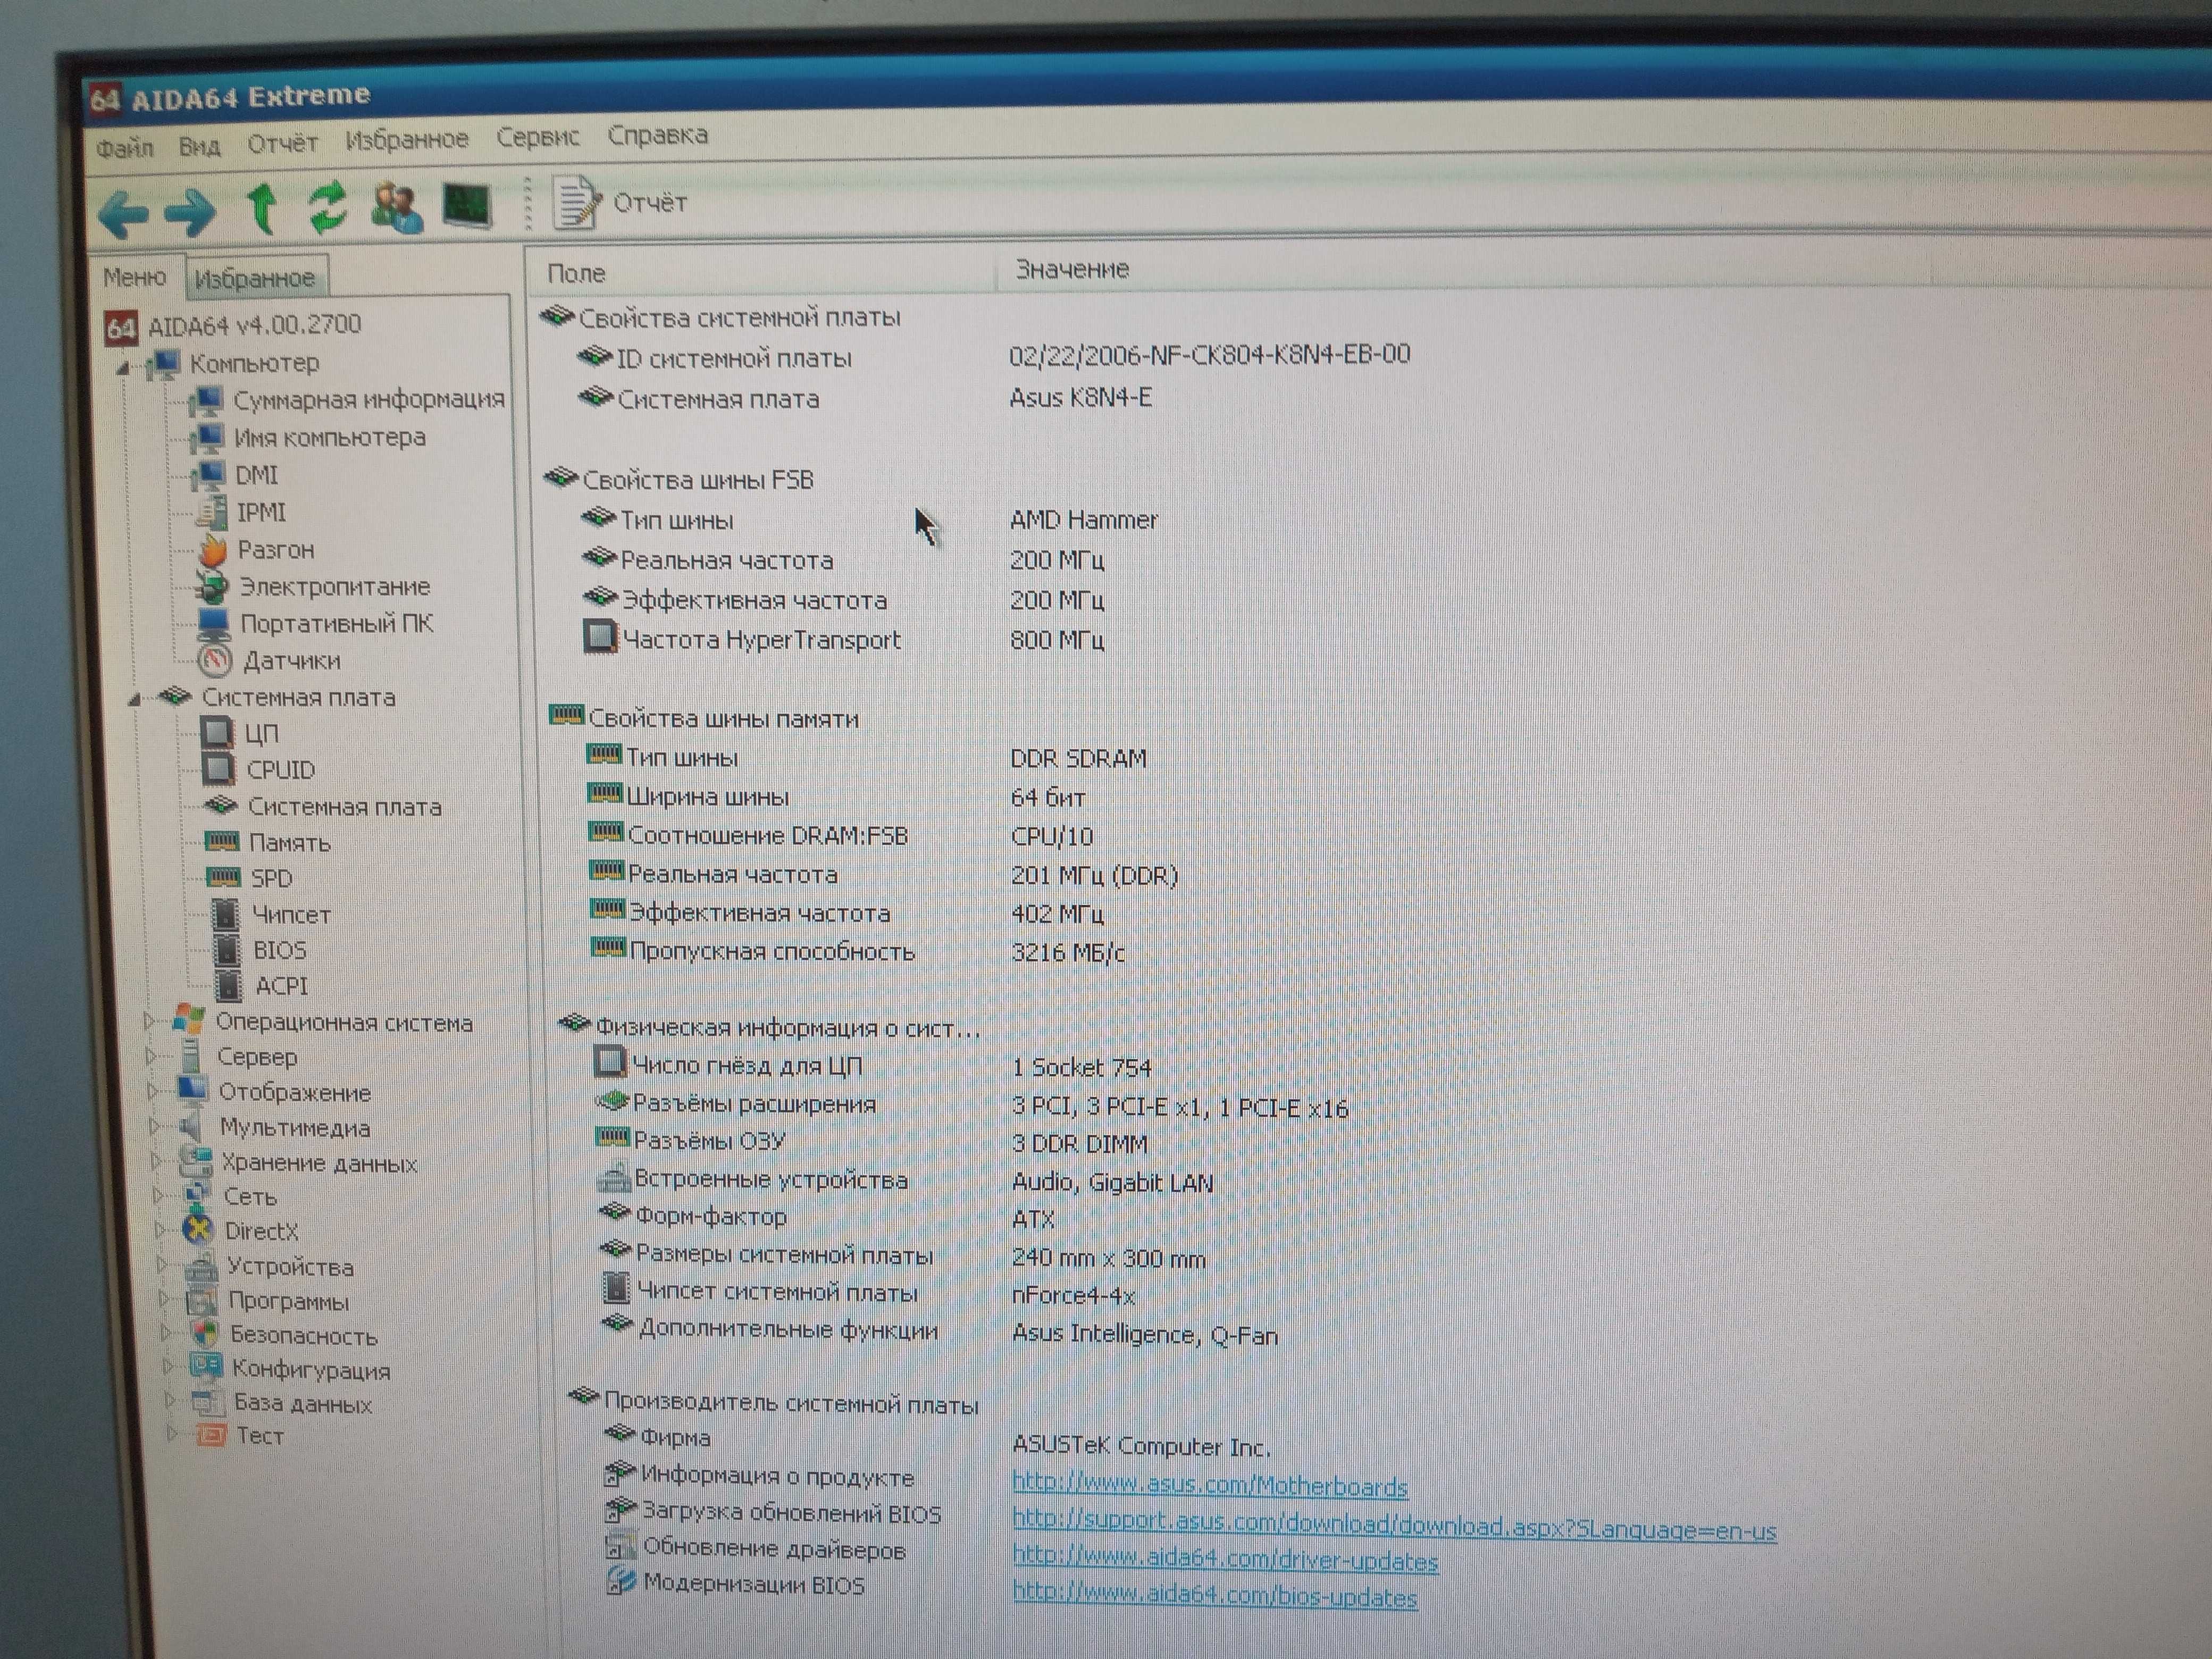
Task: Click the users toolbar icon
Action: tap(397, 207)
